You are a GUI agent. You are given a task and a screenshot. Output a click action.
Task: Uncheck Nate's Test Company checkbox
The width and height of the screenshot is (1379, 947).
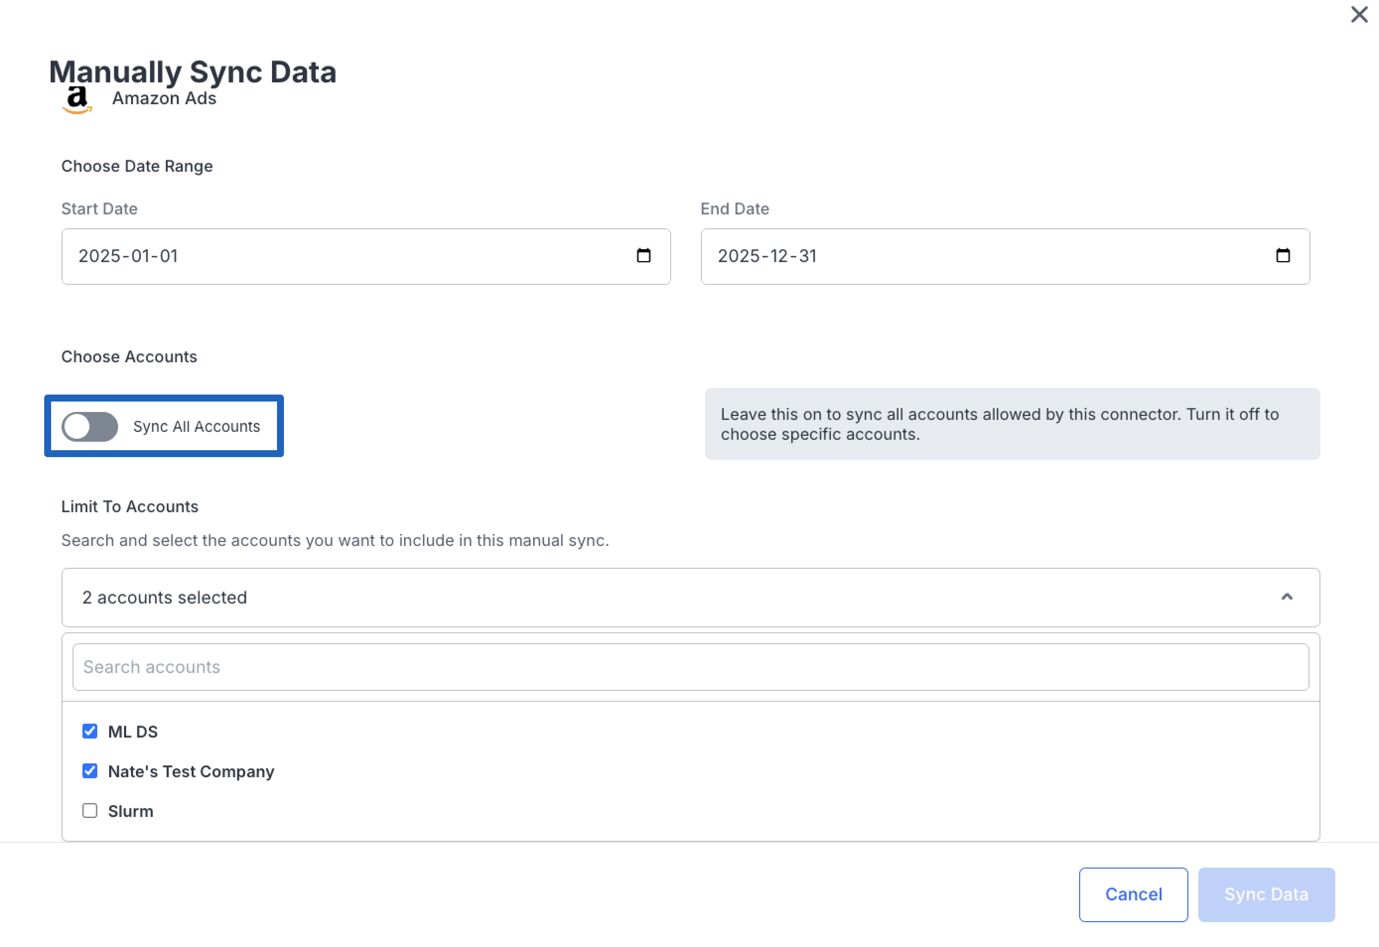(x=89, y=771)
